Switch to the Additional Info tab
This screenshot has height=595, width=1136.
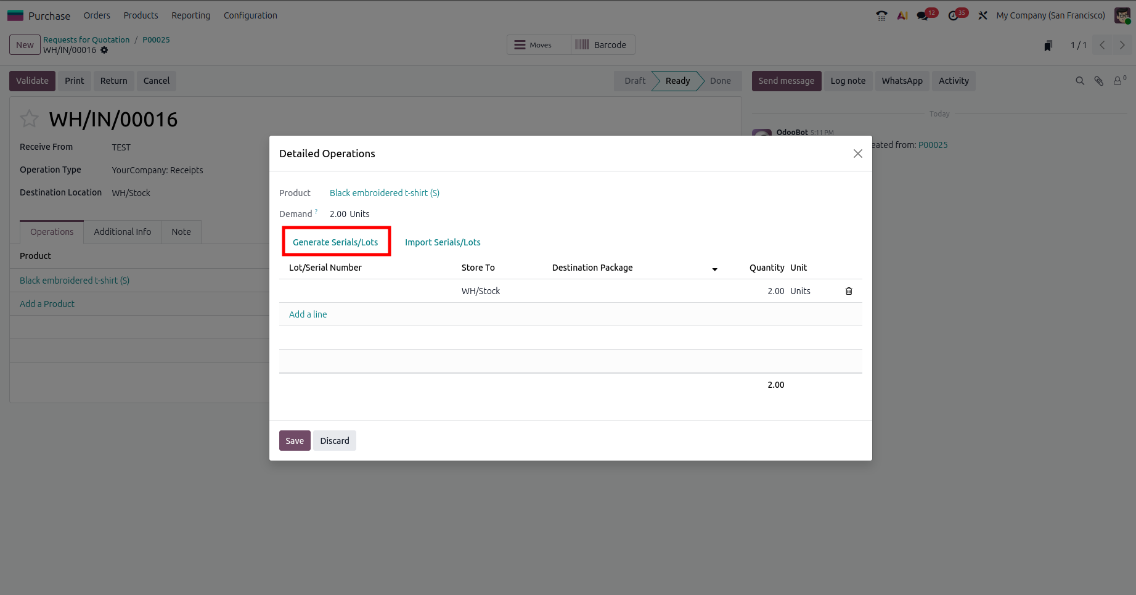click(122, 232)
